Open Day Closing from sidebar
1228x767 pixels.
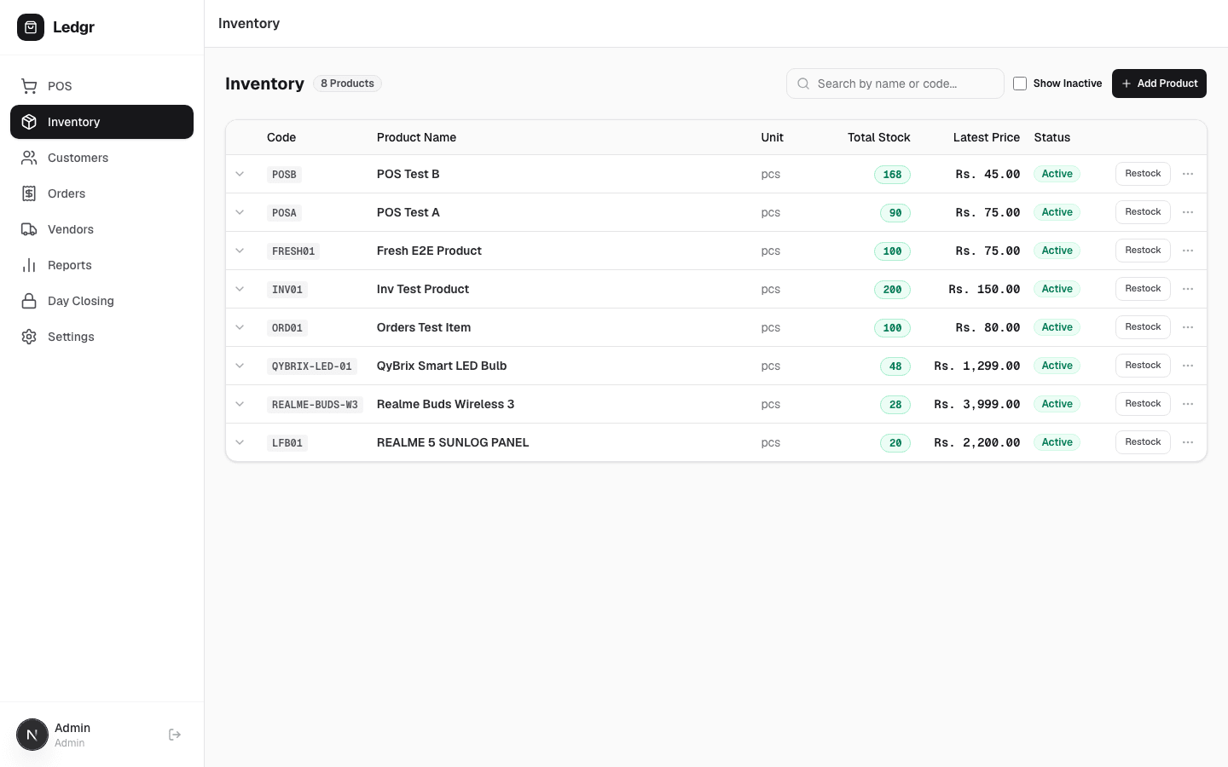pyautogui.click(x=101, y=301)
